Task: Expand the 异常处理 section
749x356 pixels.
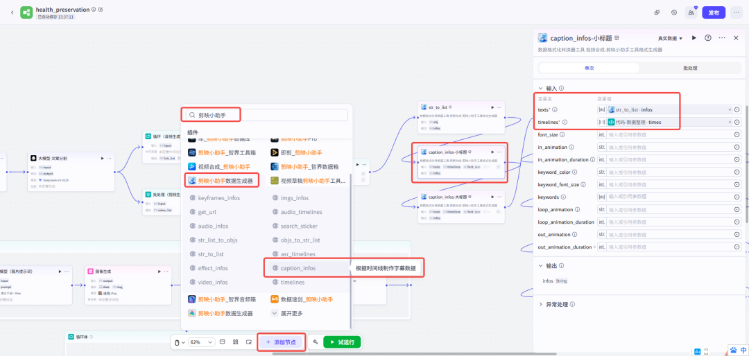Action: [541, 304]
